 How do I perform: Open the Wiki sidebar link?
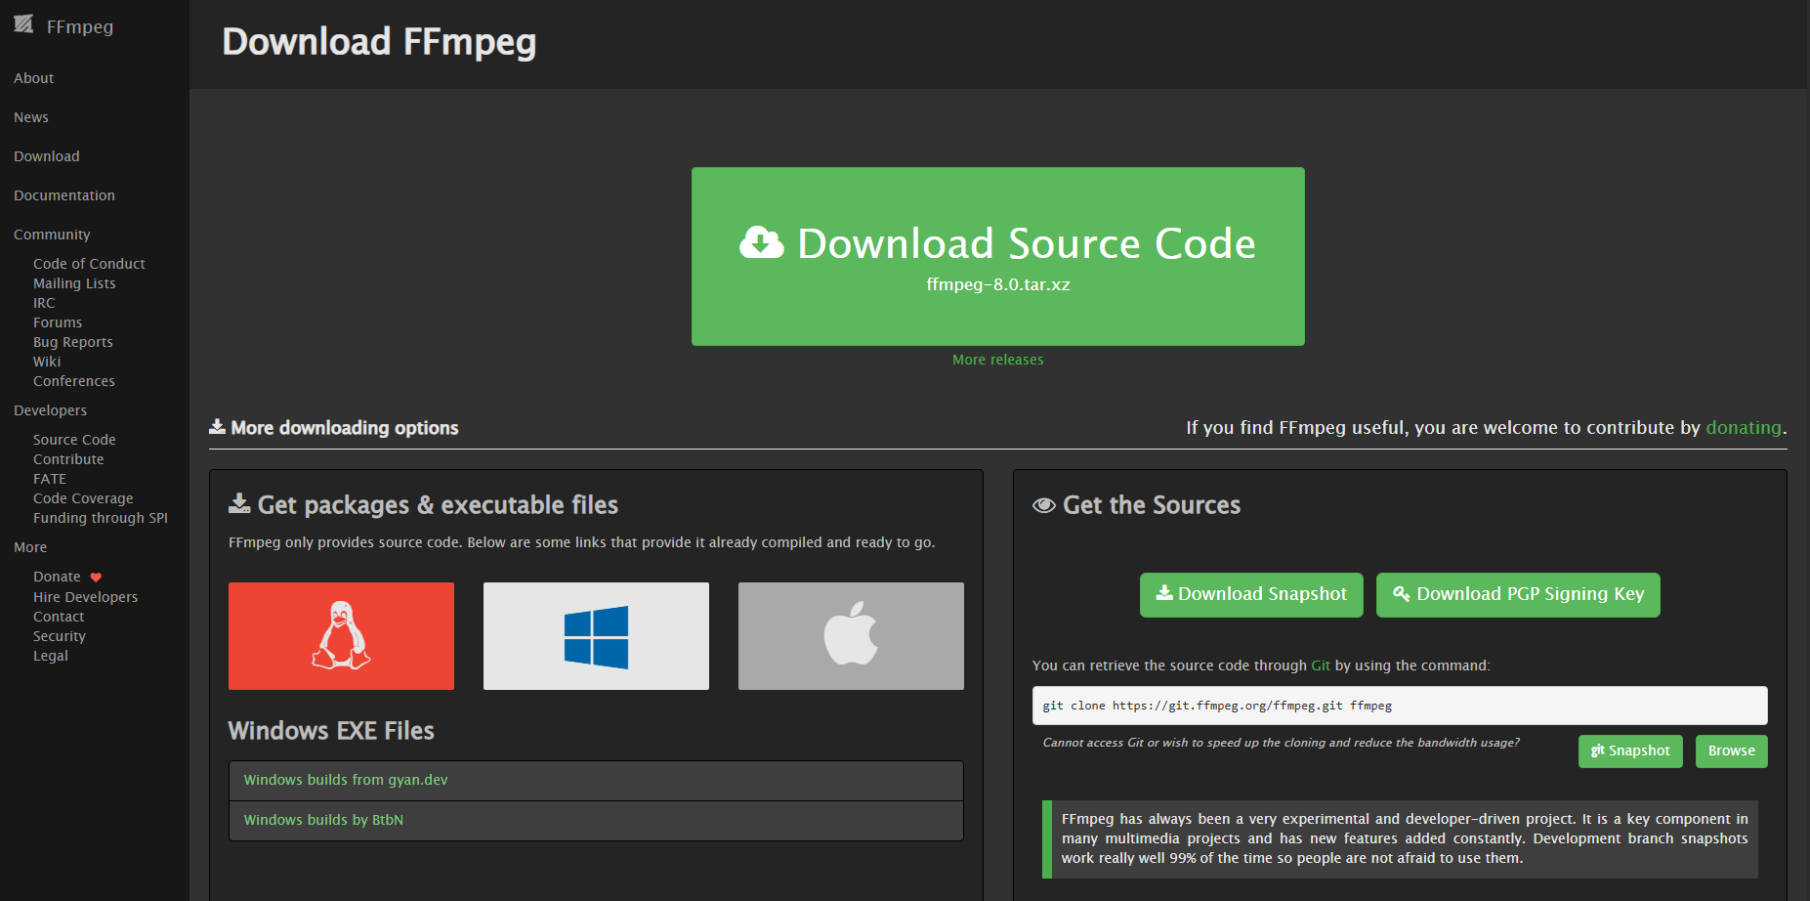(x=47, y=362)
